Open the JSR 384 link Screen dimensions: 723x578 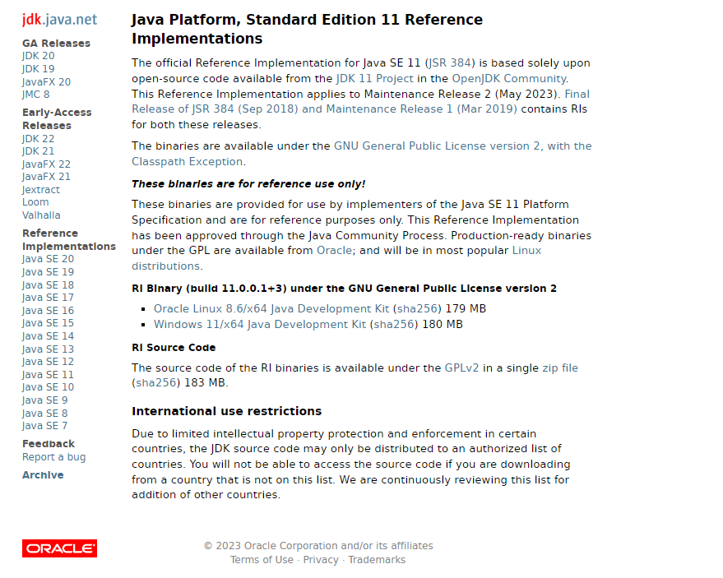point(450,62)
